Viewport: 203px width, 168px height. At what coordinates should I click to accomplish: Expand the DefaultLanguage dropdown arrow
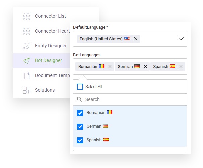(181, 39)
